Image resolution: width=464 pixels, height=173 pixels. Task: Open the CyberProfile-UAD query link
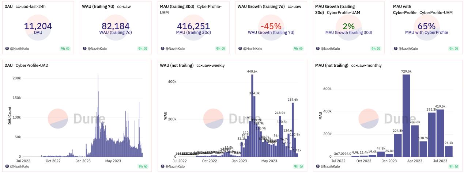[x=32, y=65]
